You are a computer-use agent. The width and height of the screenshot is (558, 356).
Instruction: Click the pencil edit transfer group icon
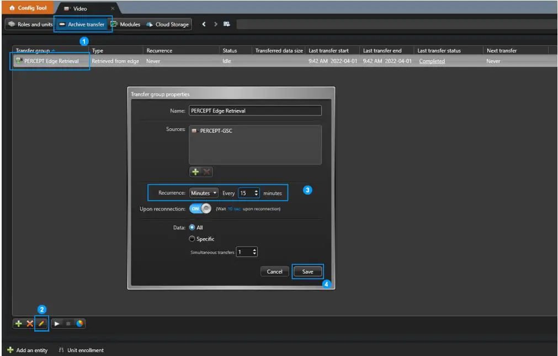click(42, 323)
